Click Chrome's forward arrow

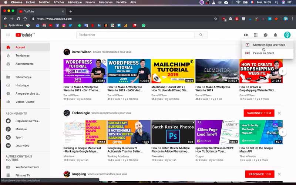coord(12,19)
